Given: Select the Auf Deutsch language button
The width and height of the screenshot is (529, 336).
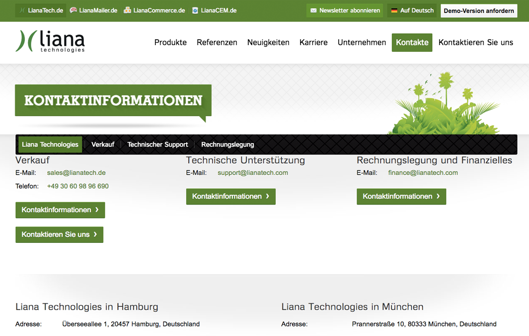Looking at the screenshot, I should (412, 11).
